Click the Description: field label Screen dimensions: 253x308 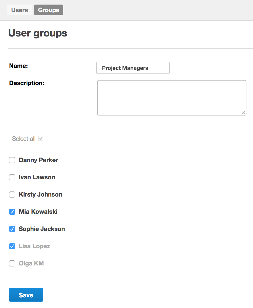[27, 83]
